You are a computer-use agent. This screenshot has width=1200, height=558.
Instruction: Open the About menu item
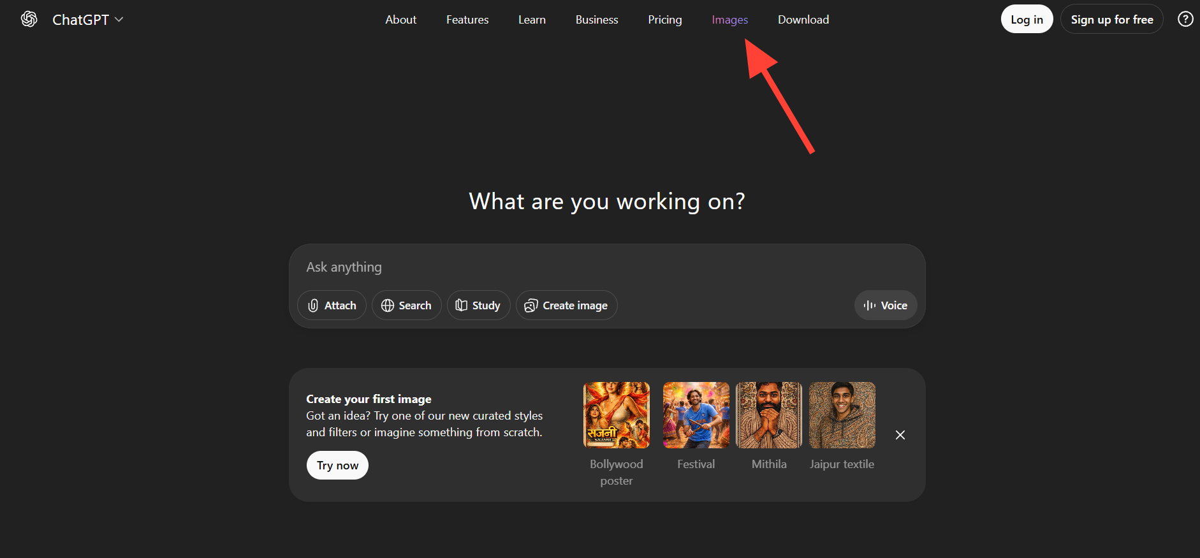400,20
